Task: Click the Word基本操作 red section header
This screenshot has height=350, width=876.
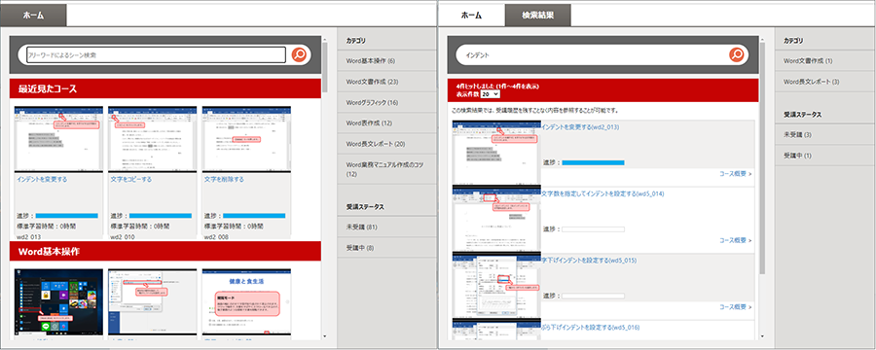Action: point(165,251)
